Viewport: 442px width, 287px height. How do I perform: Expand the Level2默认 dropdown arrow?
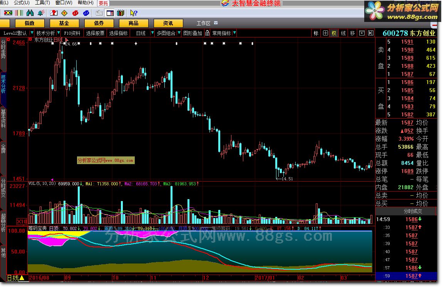point(32,33)
